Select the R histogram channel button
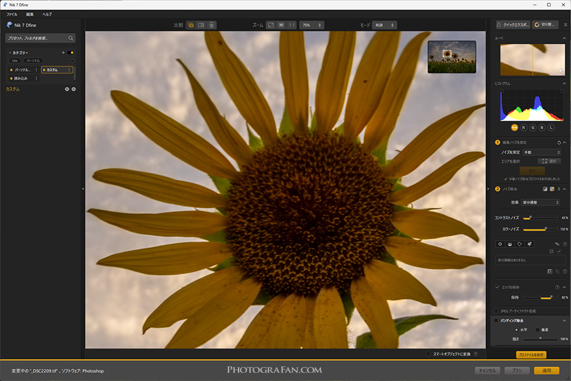571x381 pixels. click(523, 127)
